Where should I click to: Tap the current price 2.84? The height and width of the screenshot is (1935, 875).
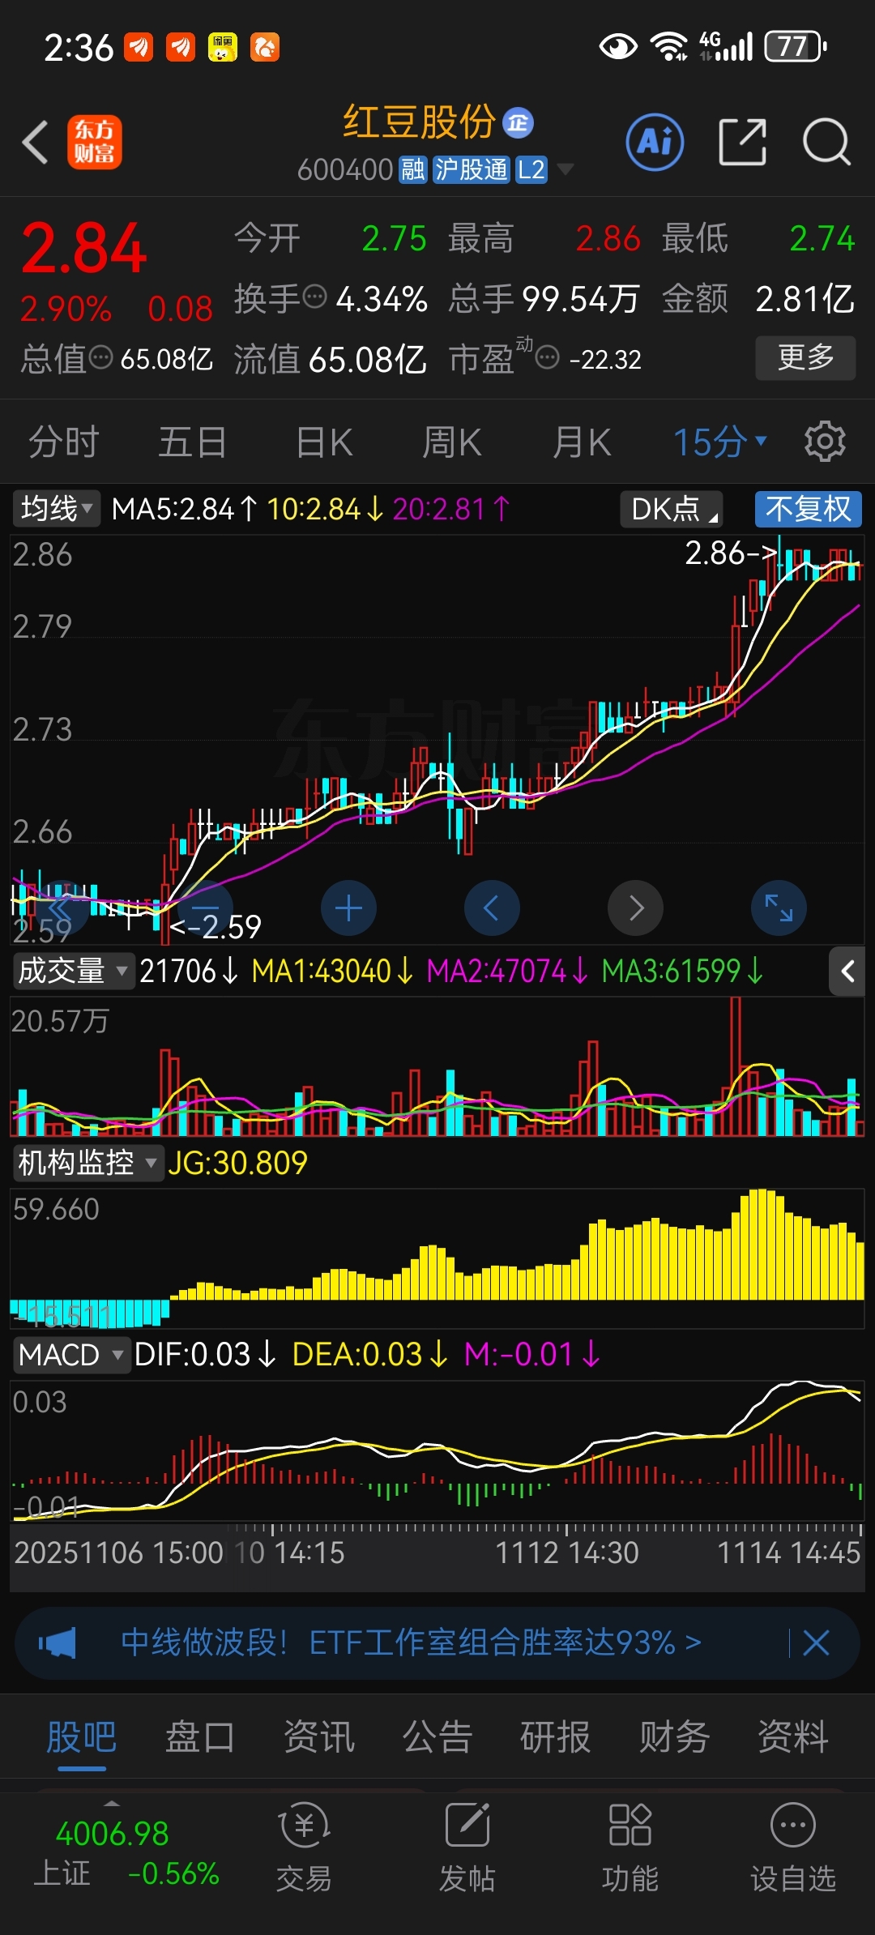(83, 248)
